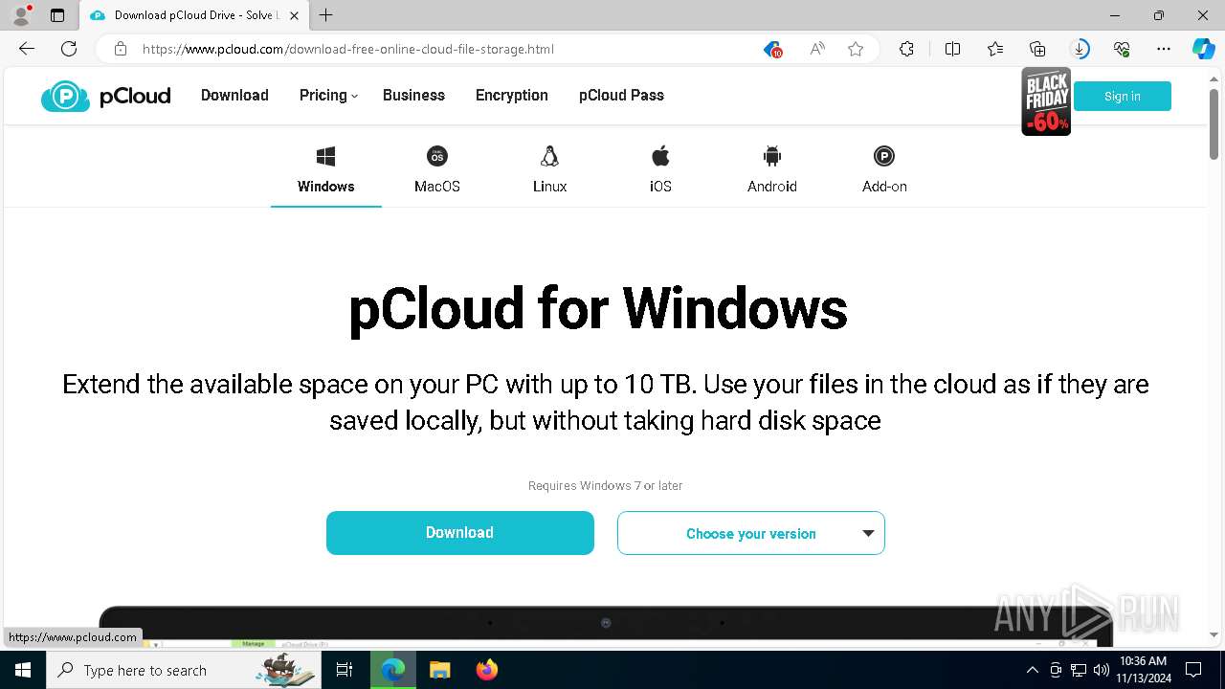This screenshot has width=1225, height=689.
Task: Open Browser essentials heart icon
Action: coord(1122,49)
